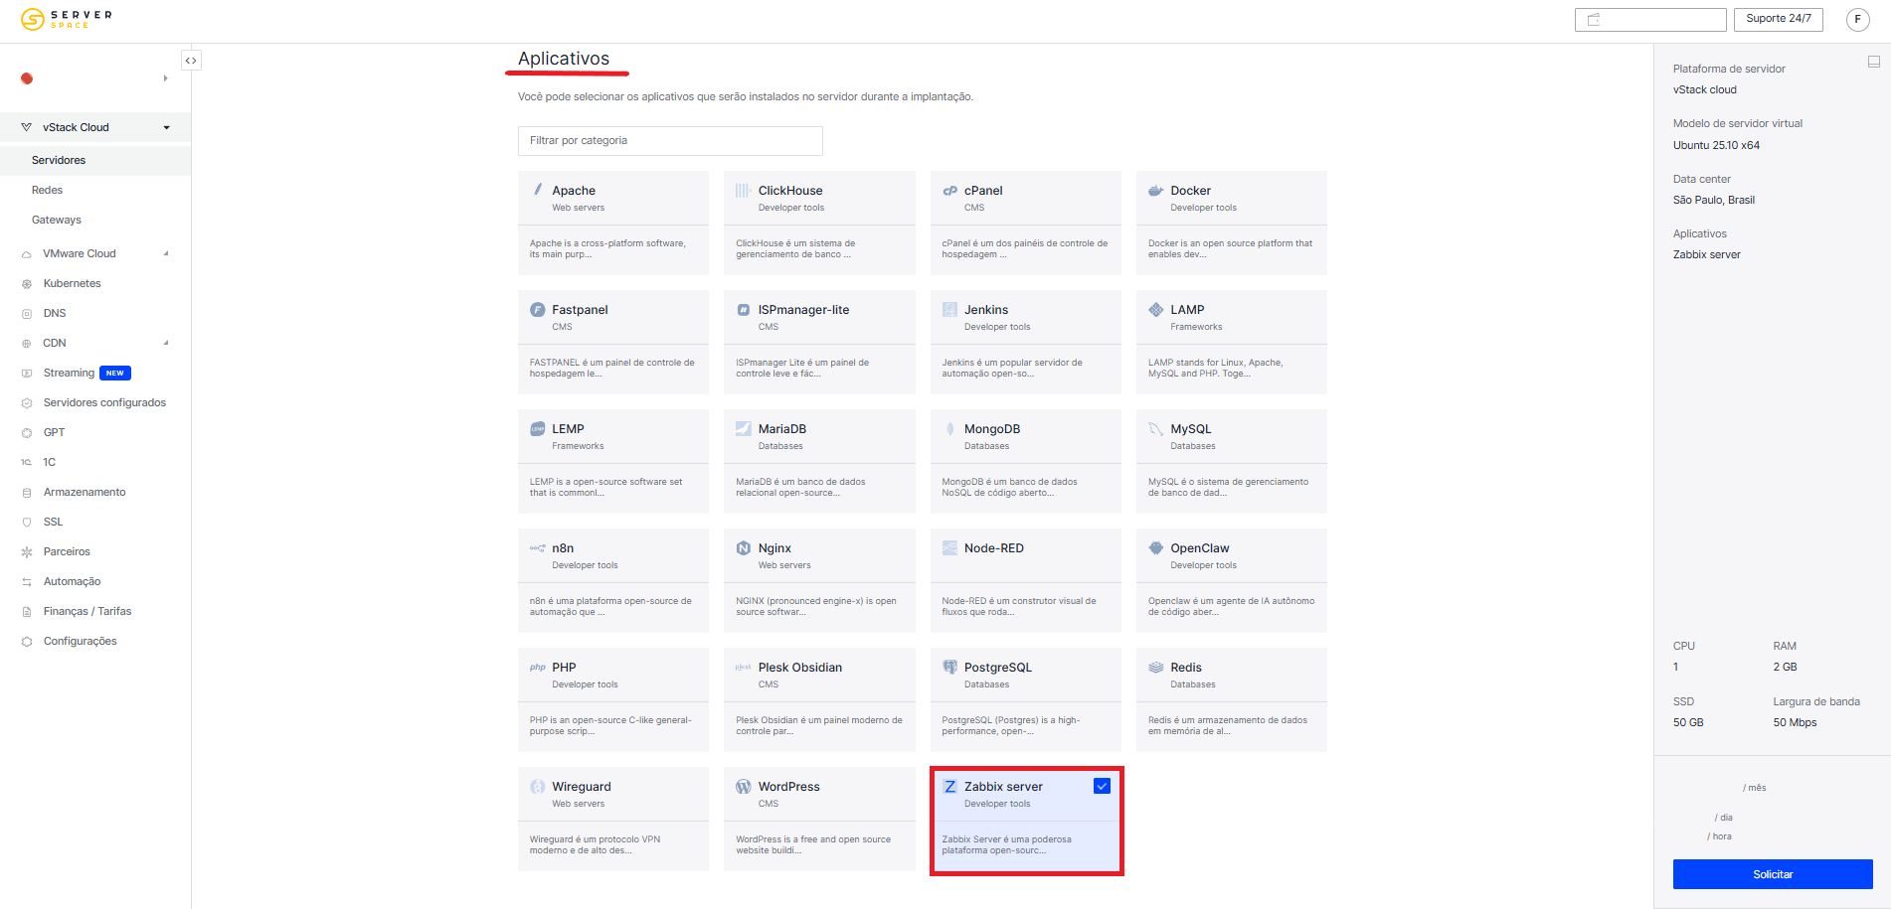The width and height of the screenshot is (1891, 909).
Task: Click the PostgreSQL elephant icon
Action: coord(949,667)
